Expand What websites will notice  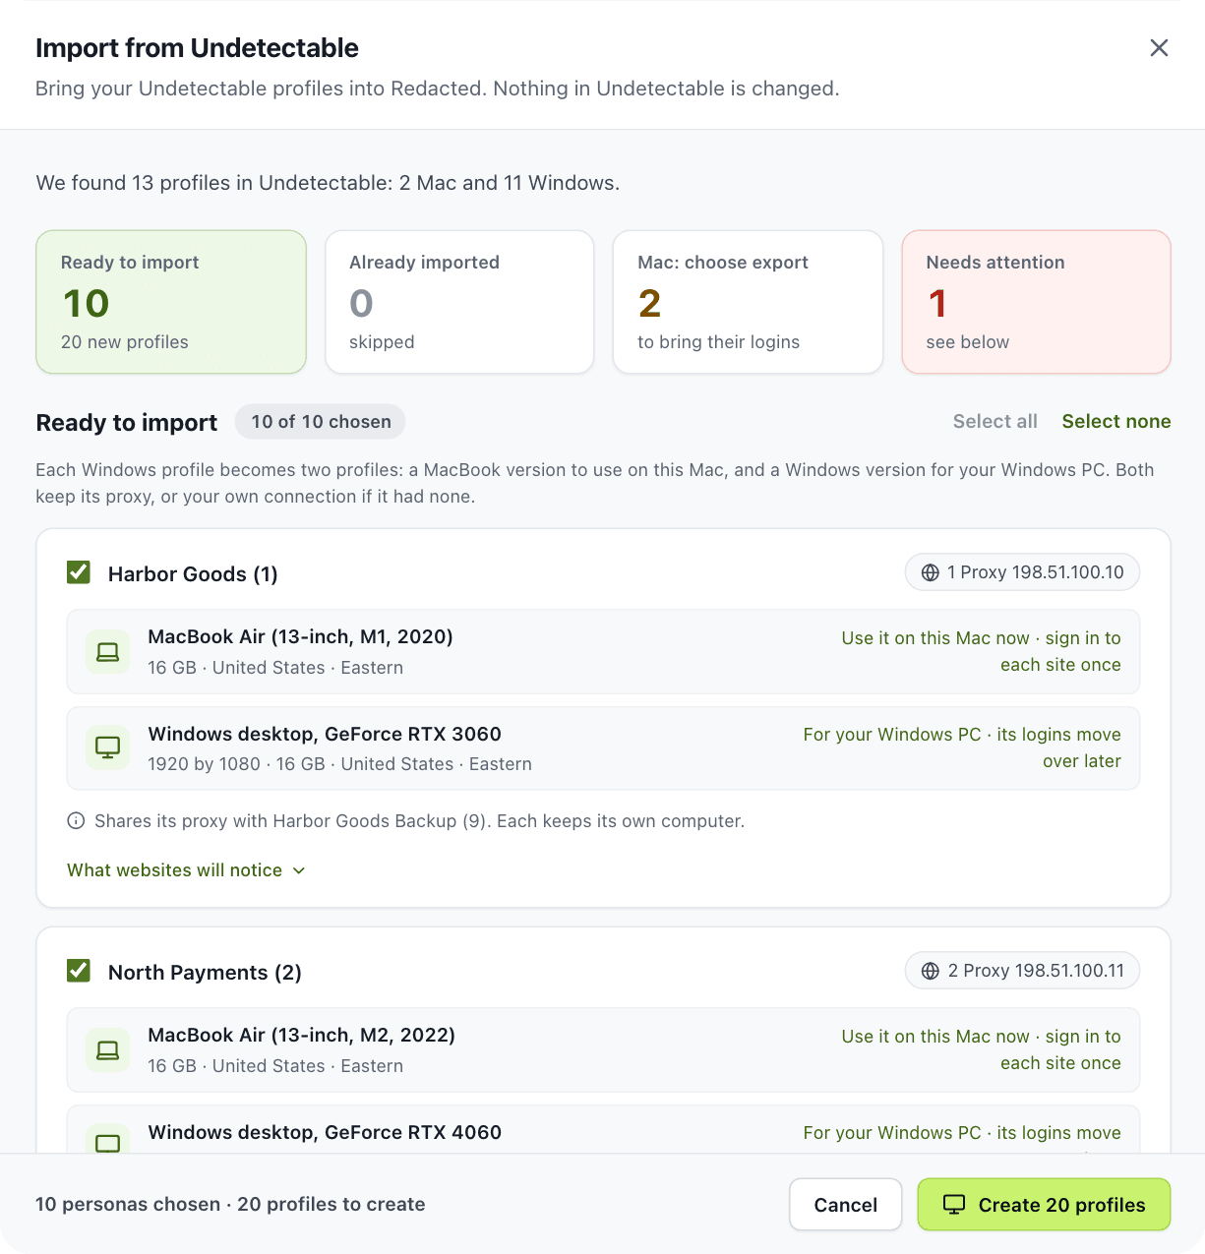187,870
